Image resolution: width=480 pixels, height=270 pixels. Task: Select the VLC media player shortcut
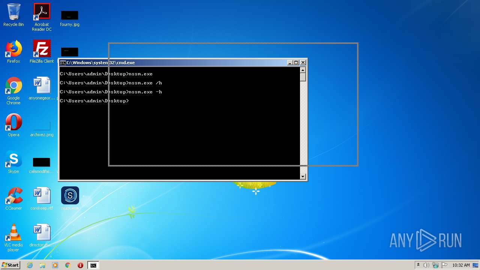pyautogui.click(x=13, y=238)
